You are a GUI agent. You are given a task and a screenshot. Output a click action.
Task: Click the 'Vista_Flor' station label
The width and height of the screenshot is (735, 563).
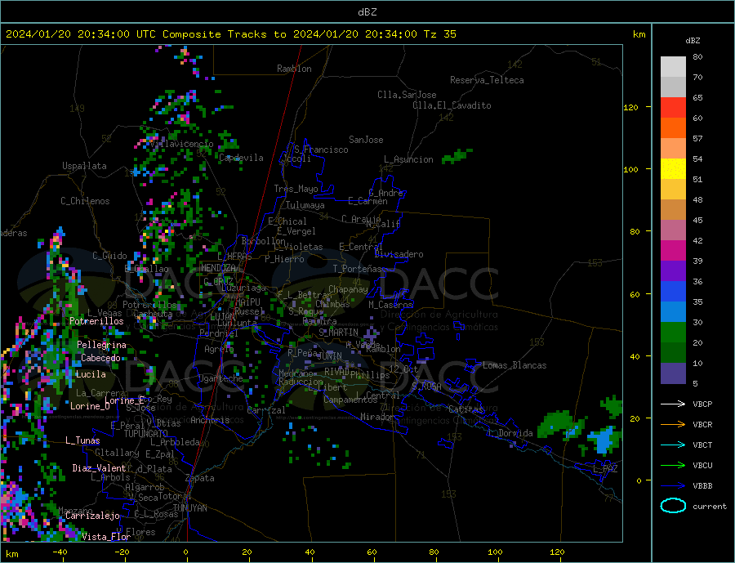point(106,537)
